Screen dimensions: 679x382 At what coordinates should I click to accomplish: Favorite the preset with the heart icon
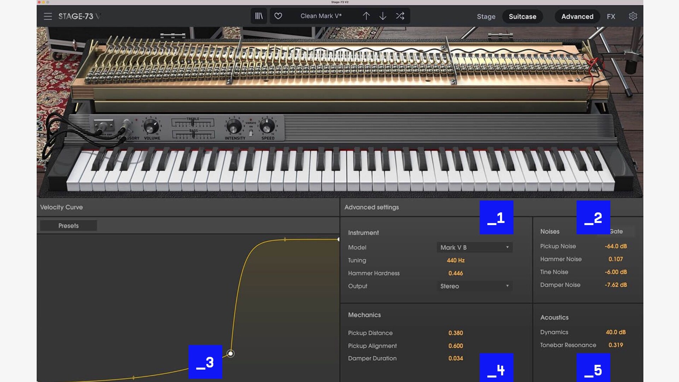(x=278, y=16)
